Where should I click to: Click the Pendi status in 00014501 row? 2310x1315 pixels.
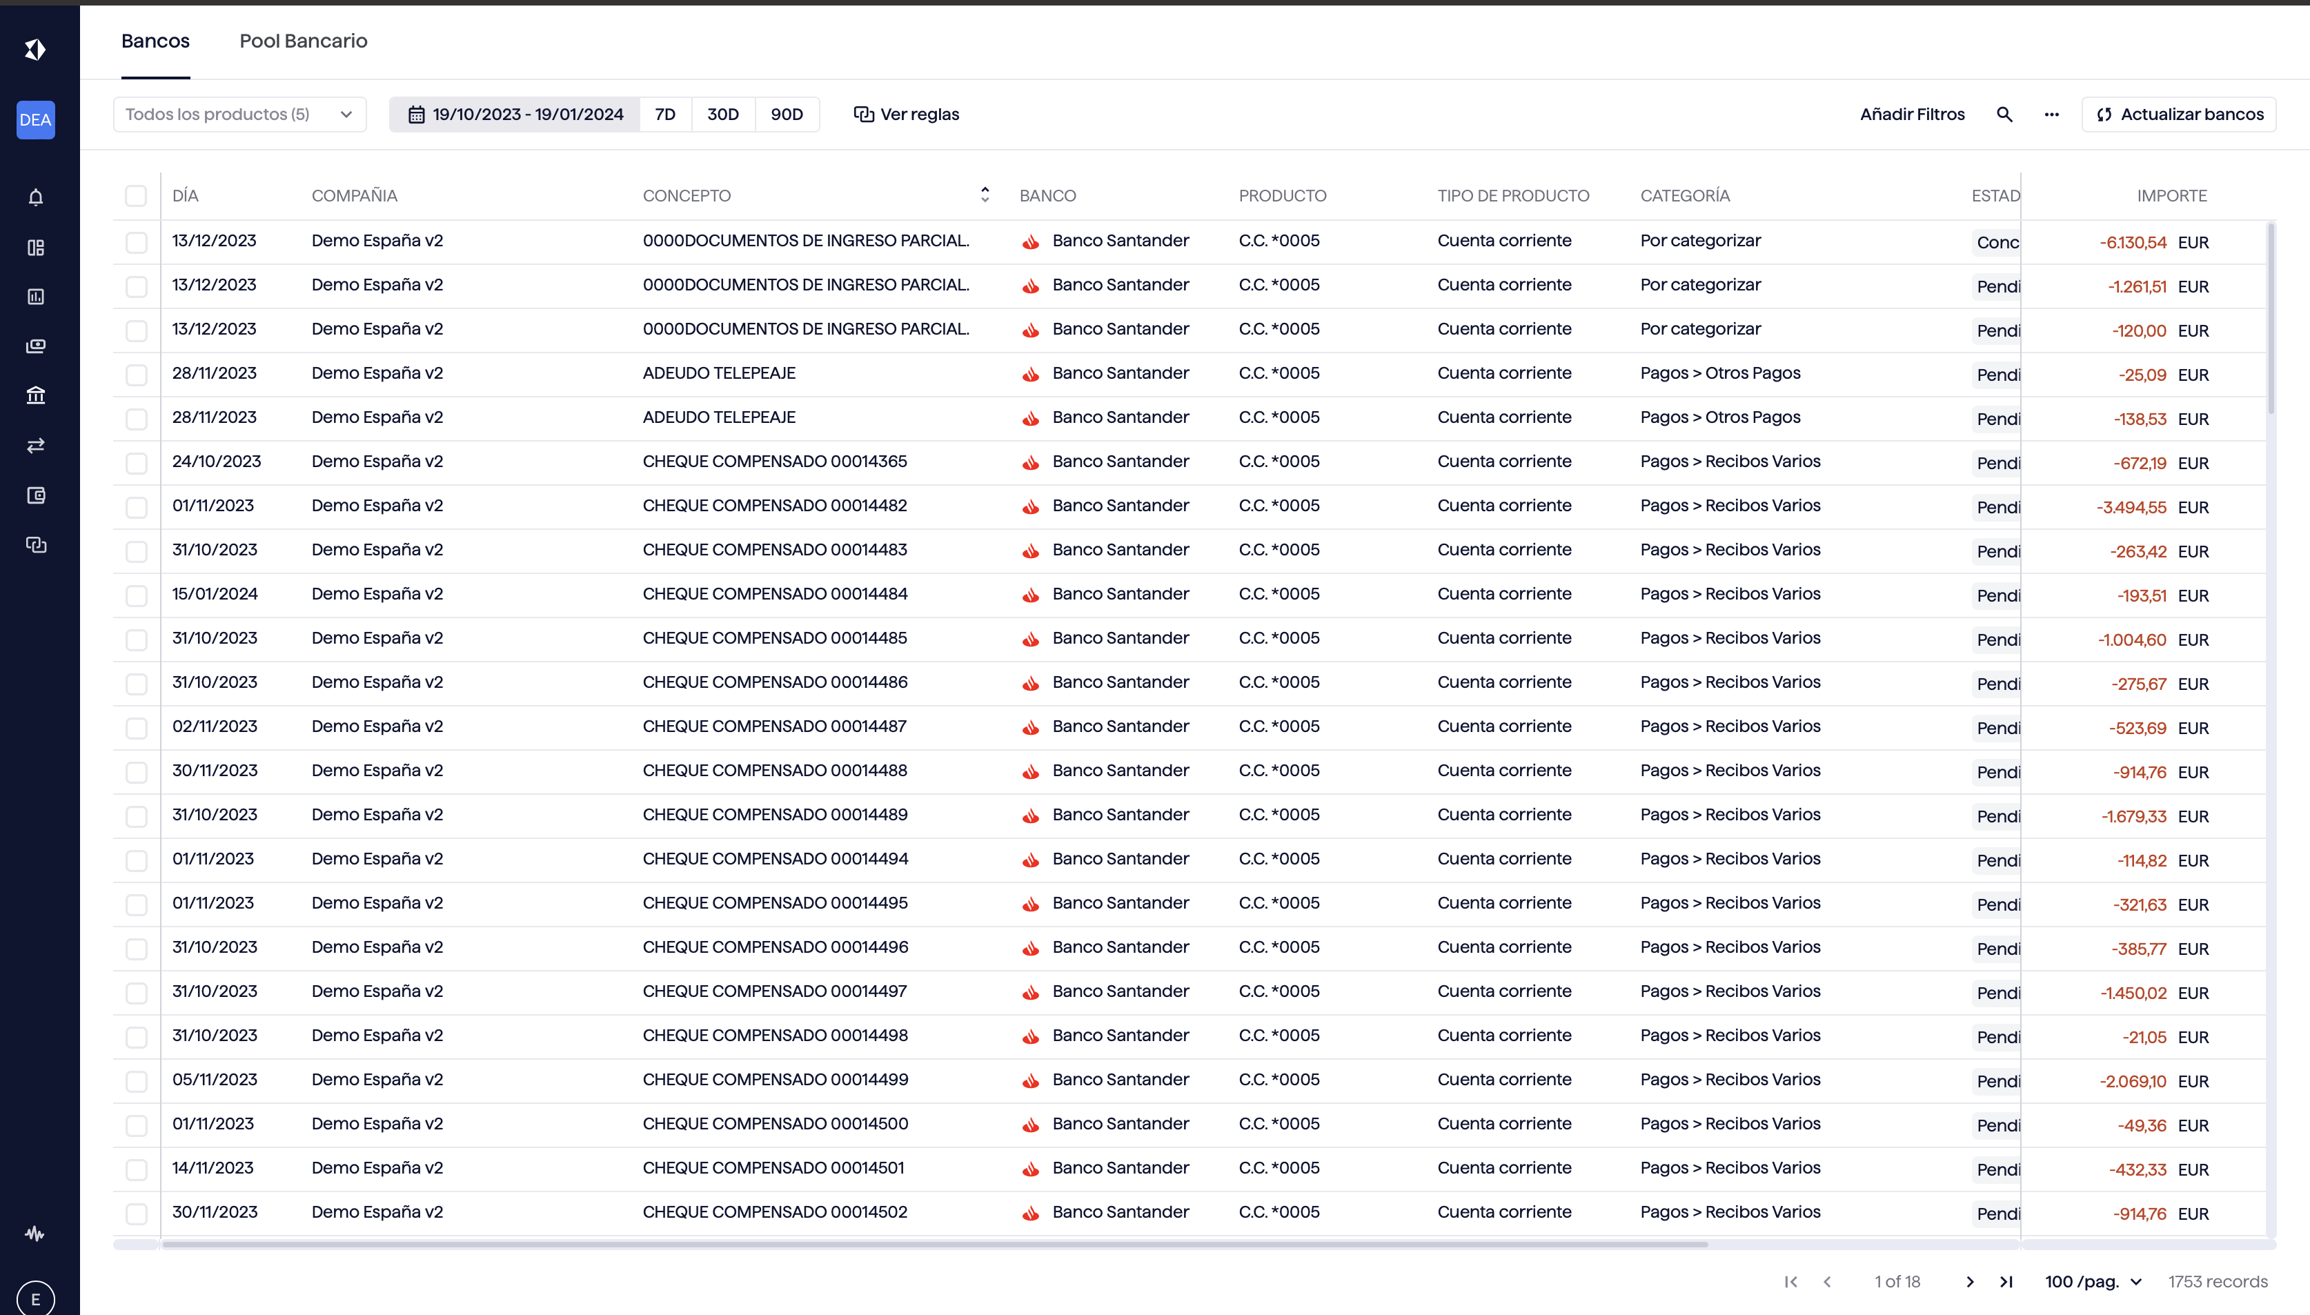(x=1997, y=1169)
